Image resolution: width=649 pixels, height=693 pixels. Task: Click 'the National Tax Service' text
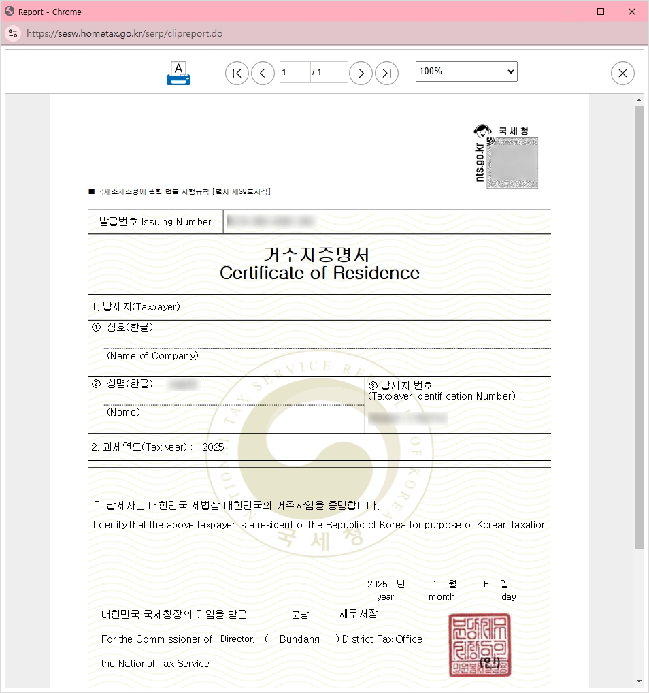(155, 664)
